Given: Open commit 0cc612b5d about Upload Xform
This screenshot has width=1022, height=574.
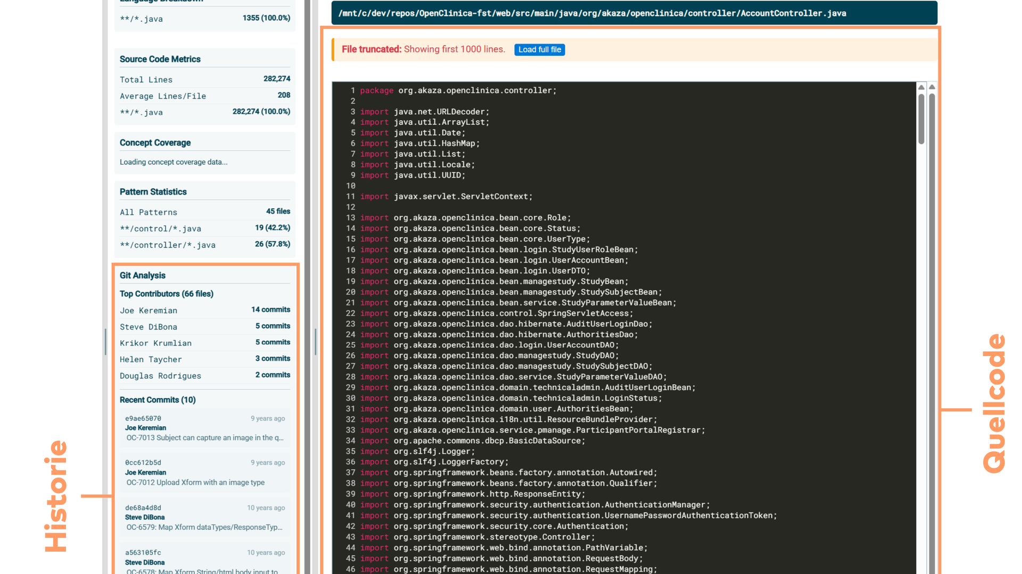Looking at the screenshot, I should [205, 472].
